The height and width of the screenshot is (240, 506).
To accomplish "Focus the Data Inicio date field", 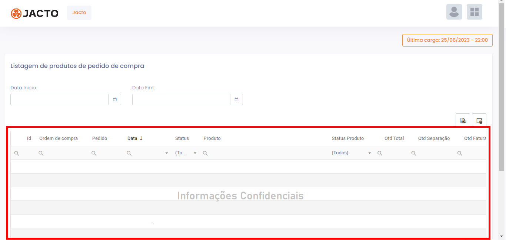I will coord(59,100).
